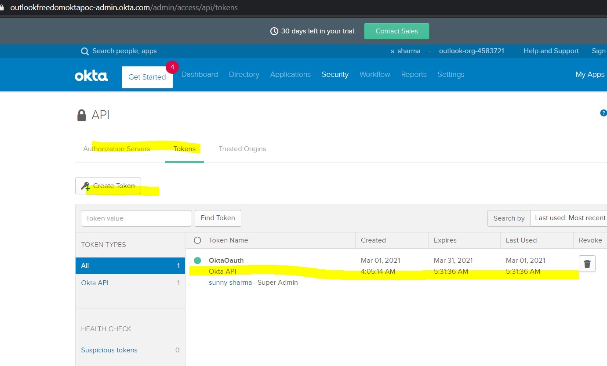Click the s. sharma account link
607x366 pixels.
(406, 51)
